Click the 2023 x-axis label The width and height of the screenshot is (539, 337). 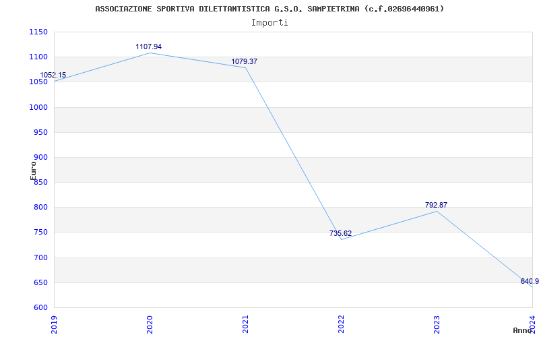(437, 324)
